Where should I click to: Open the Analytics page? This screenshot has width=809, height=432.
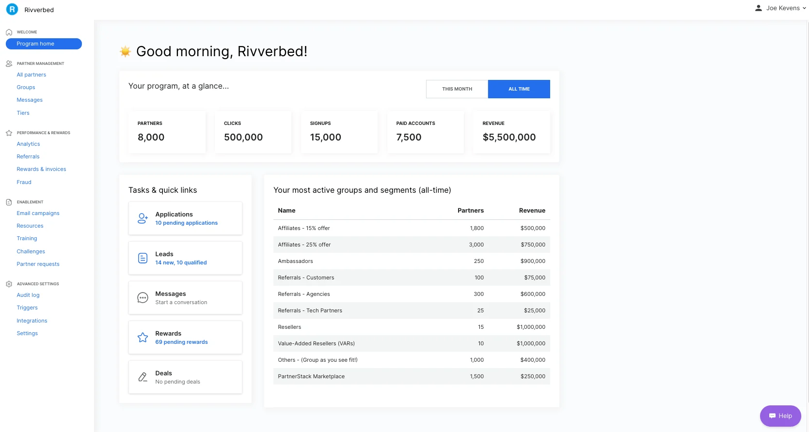point(28,144)
